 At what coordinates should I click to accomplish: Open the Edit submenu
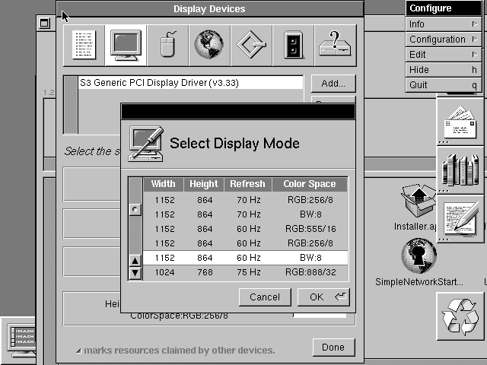[443, 55]
